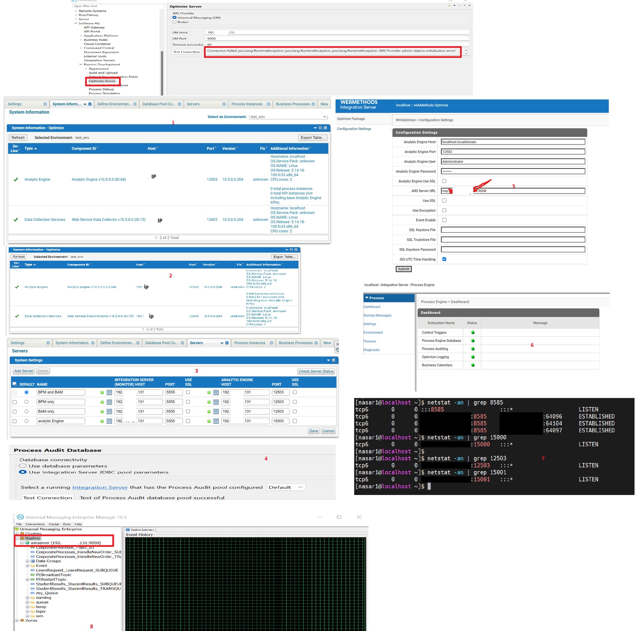This screenshot has width=641, height=631.
Task: Select Universal Messaging (UM) radio button
Action: pyautogui.click(x=174, y=18)
